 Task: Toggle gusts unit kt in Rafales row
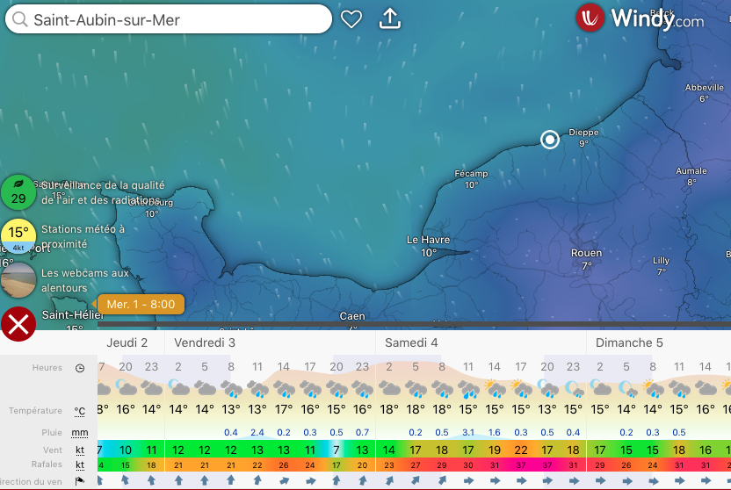pos(80,465)
